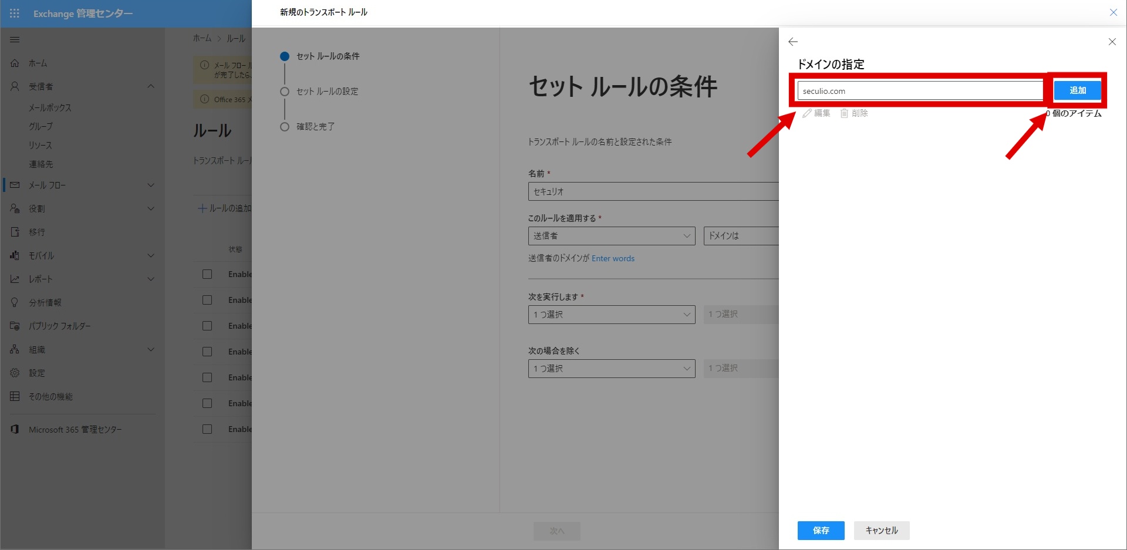Open the パブリック フォルダー section
The height and width of the screenshot is (550, 1127).
[x=59, y=326]
